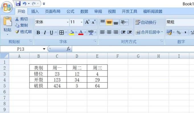Screen dimensions: 194x113
Task: Apply accounting number format icon
Action: coord(169,32)
